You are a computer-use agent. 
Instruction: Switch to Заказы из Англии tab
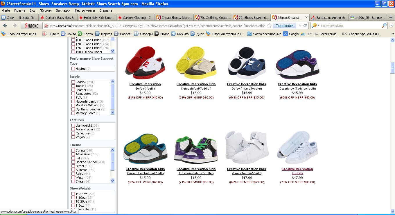point(328,17)
